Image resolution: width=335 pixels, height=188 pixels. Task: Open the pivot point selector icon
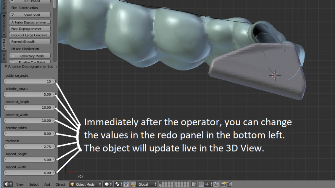click(118, 184)
